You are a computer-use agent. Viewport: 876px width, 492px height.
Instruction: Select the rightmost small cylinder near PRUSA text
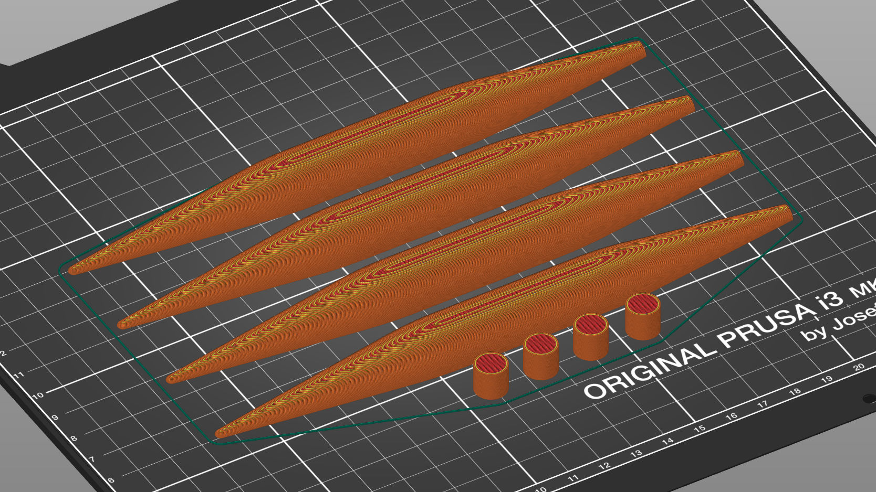pos(643,316)
